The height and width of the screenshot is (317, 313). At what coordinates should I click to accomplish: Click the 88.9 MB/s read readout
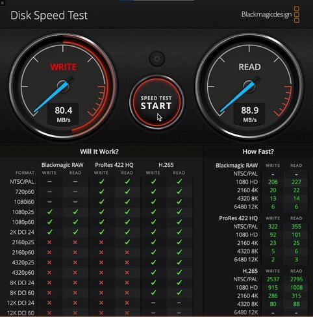tap(249, 114)
